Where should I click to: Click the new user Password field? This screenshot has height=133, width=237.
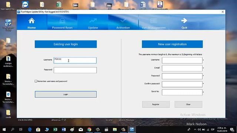coord(182,76)
